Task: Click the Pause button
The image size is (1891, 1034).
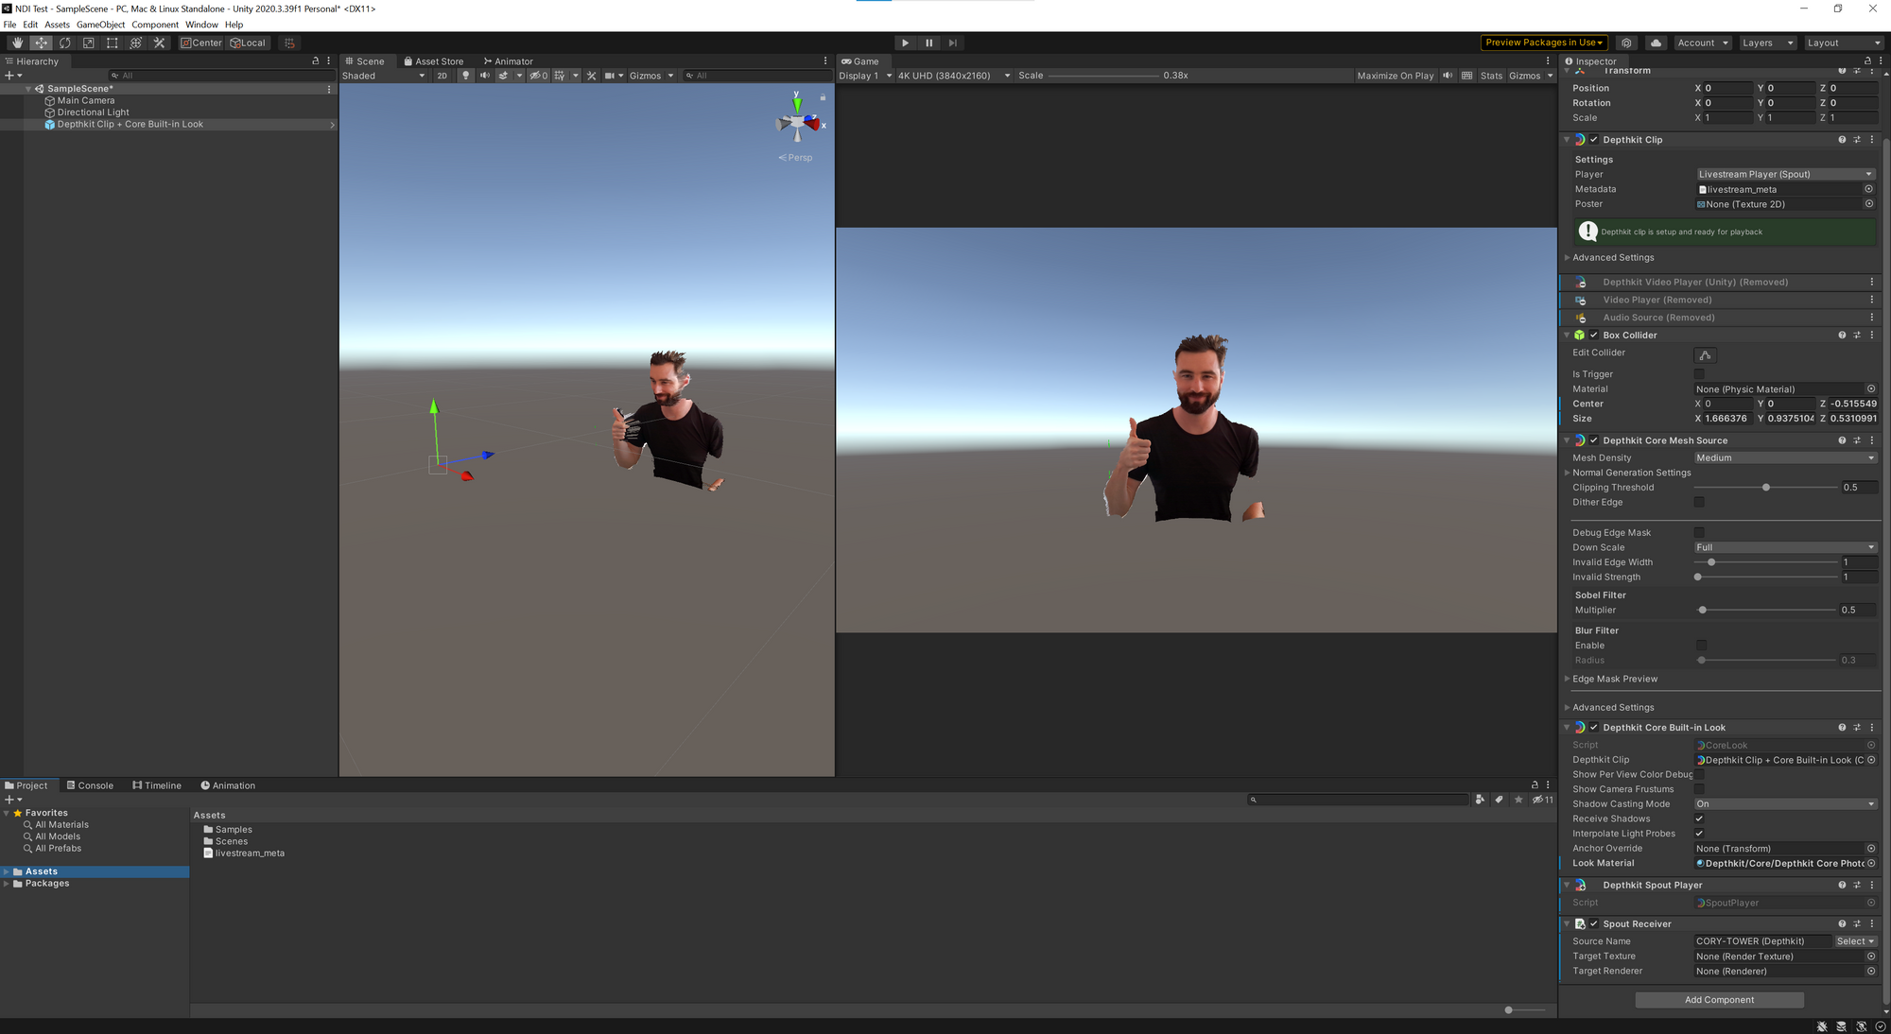Action: click(x=928, y=43)
